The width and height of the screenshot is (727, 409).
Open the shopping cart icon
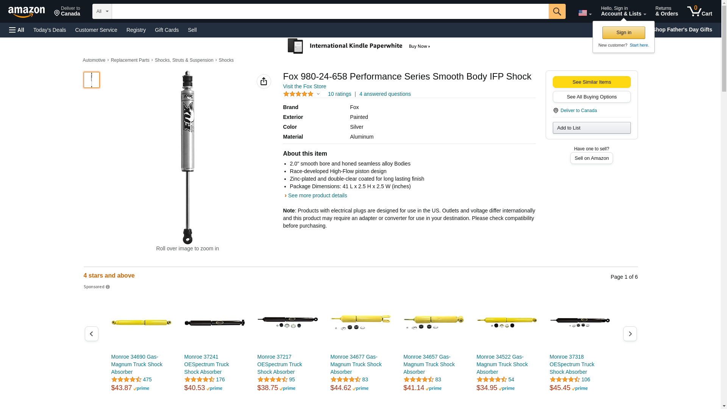[x=699, y=11]
